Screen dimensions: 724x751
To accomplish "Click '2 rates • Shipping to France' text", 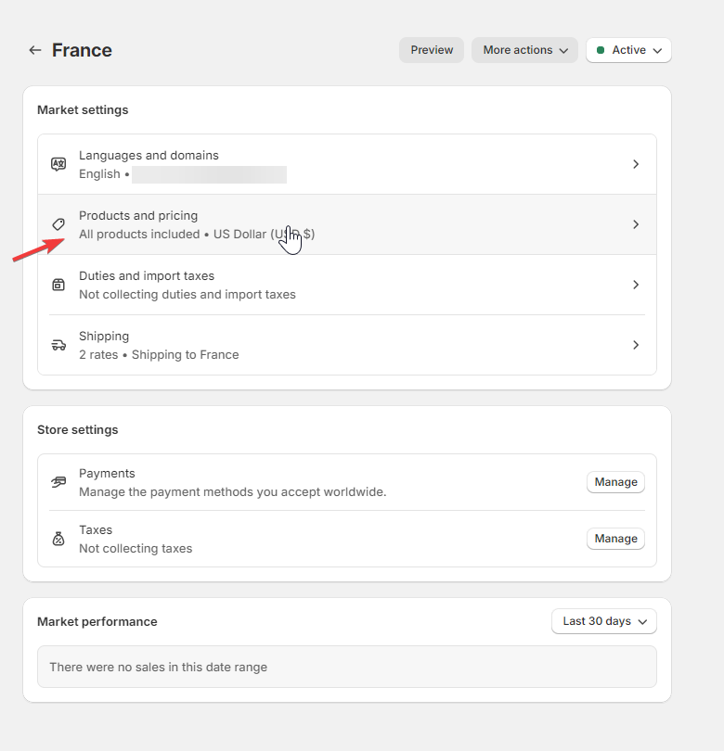I will tap(159, 354).
